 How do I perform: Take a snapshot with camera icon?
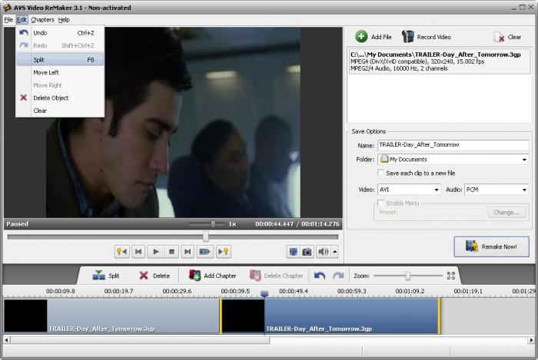(307, 252)
